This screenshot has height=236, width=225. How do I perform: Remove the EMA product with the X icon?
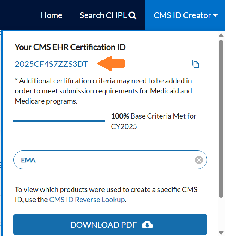[x=199, y=160]
